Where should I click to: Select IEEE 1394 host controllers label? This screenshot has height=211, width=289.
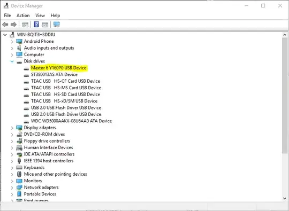[x=49, y=161]
